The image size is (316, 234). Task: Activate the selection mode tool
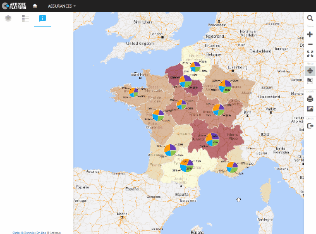[310, 80]
